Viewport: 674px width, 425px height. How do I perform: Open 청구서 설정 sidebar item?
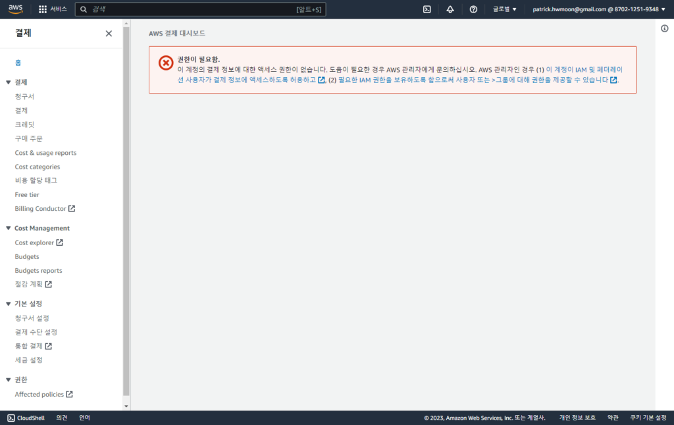pyautogui.click(x=32, y=318)
